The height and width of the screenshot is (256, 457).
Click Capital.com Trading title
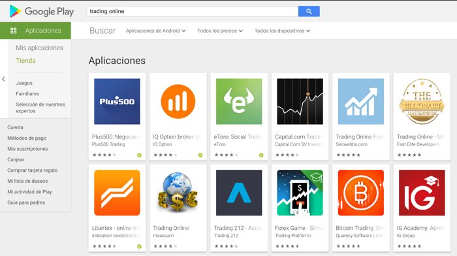click(x=299, y=136)
